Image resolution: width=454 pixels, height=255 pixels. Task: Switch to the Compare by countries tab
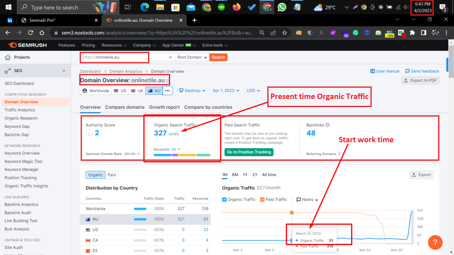208,107
